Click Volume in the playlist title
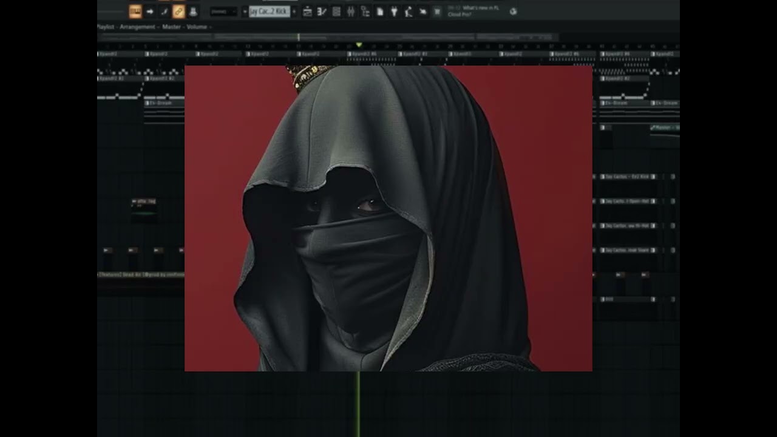The image size is (777, 437). tap(197, 27)
